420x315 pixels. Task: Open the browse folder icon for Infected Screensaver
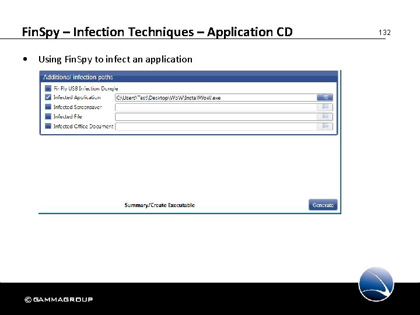(325, 107)
